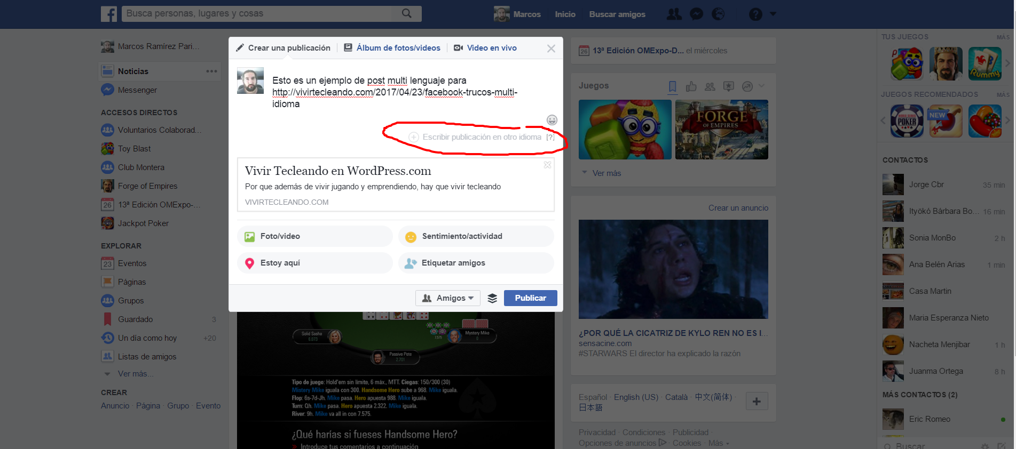Expand Ver más under Juegos
This screenshot has width=1016, height=449.
tap(607, 173)
